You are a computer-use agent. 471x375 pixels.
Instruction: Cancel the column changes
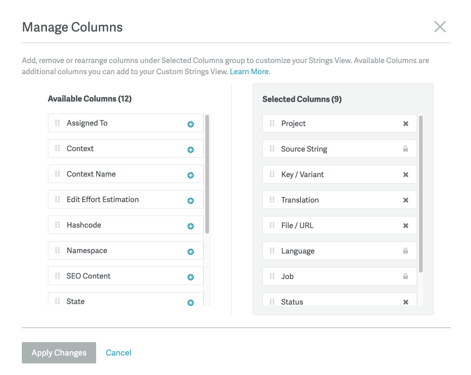[118, 352]
